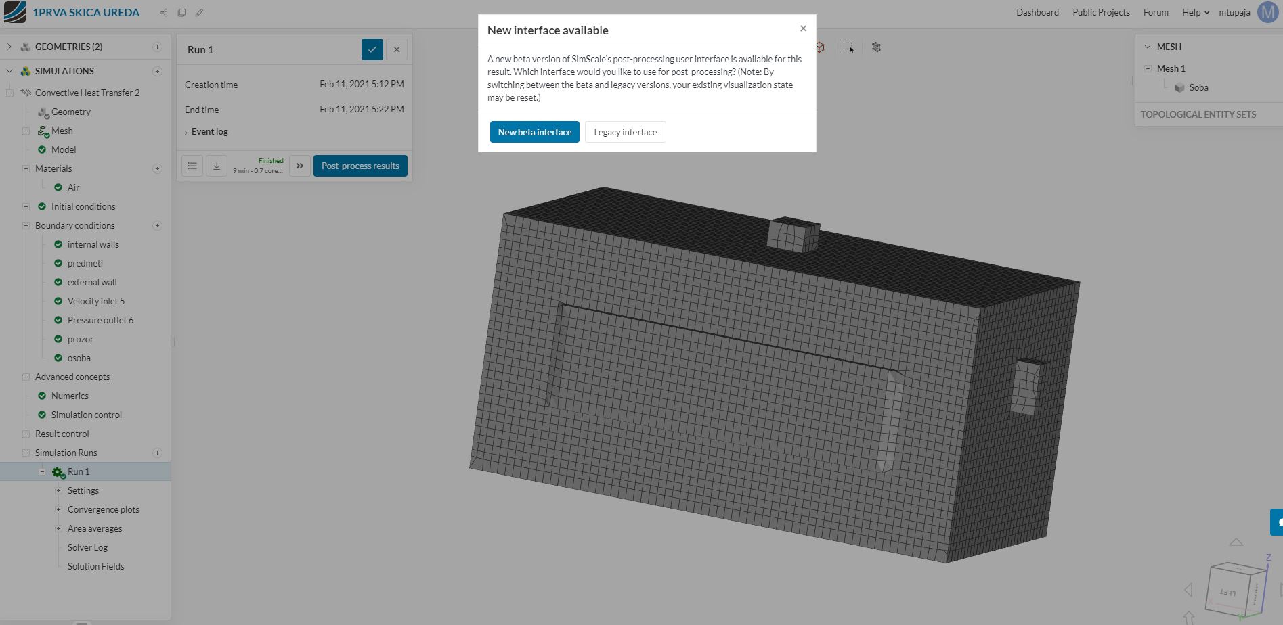
Task: Expand the Settings node under Run 1
Action: 58,490
